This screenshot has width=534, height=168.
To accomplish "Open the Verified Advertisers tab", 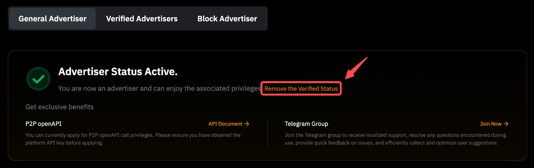I will (x=142, y=19).
